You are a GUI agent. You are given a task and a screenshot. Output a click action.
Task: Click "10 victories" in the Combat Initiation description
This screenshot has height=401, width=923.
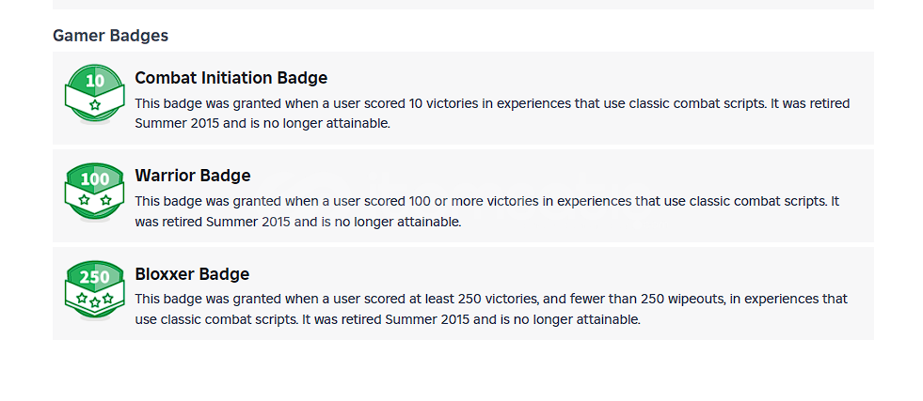392,103
